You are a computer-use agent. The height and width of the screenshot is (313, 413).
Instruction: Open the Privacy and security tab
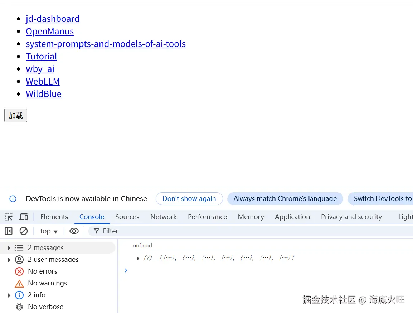click(351, 217)
